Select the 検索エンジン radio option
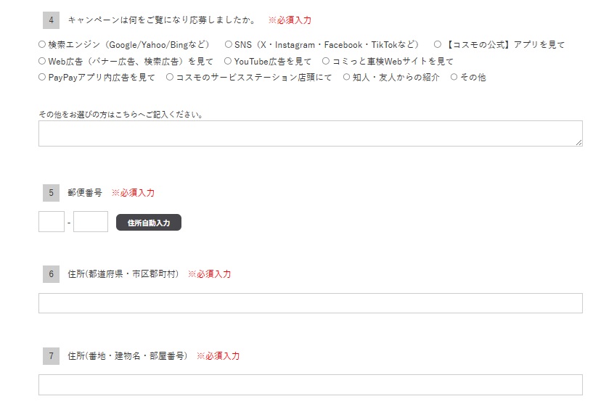The width and height of the screenshot is (614, 412). pos(42,45)
